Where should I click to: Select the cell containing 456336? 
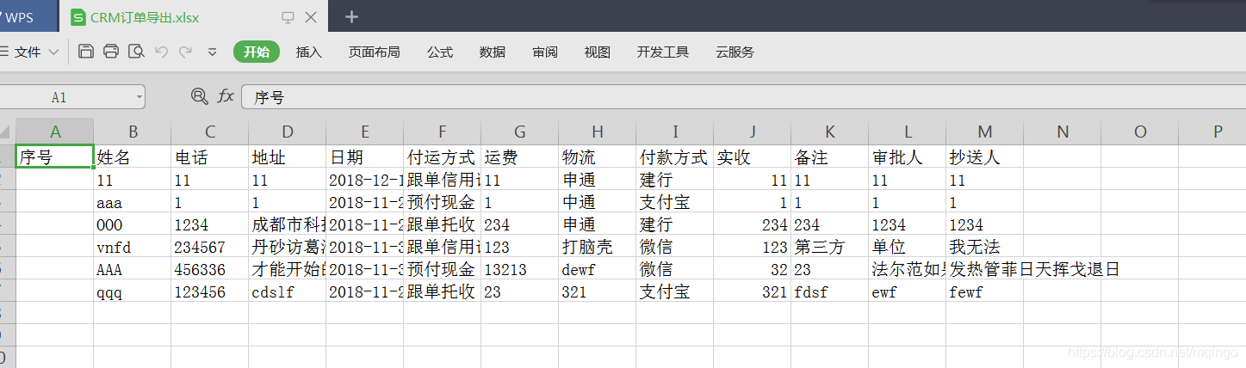tap(210, 270)
